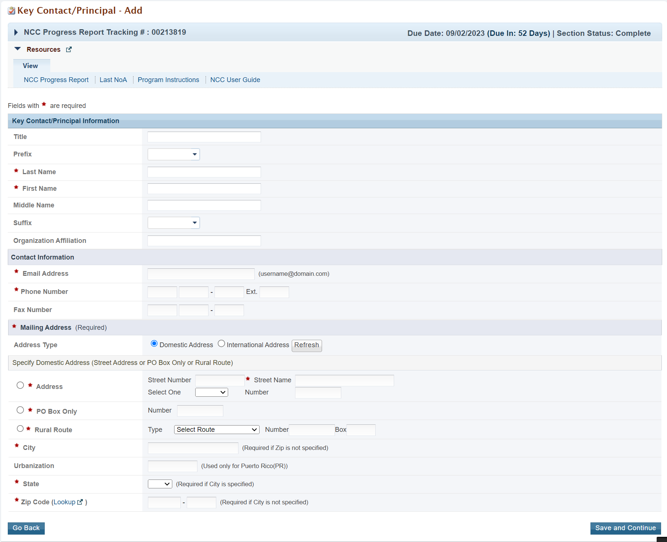This screenshot has width=667, height=542.
Task: Click the first Zip Code field
Action: (x=164, y=502)
